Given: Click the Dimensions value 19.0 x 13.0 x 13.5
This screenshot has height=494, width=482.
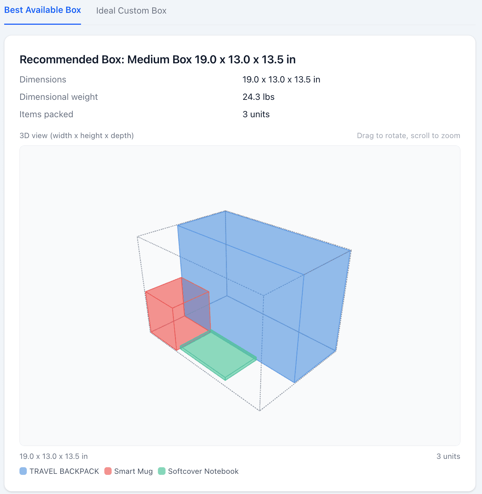Looking at the screenshot, I should (281, 79).
